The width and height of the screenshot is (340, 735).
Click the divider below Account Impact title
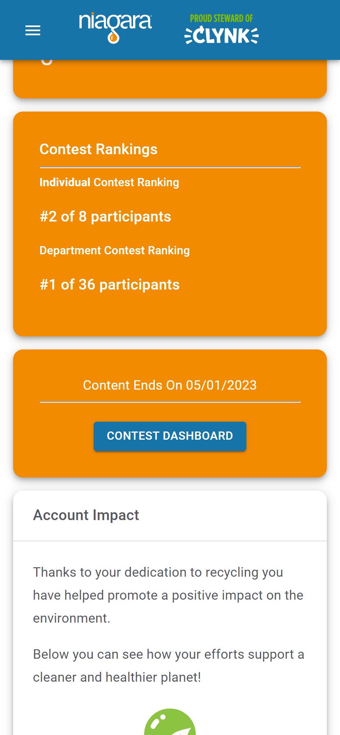pos(170,541)
